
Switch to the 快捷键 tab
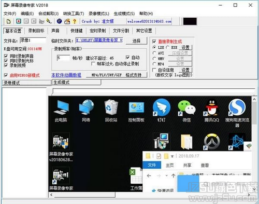click(77, 31)
